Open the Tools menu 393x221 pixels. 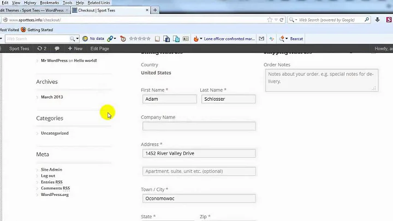point(67,3)
